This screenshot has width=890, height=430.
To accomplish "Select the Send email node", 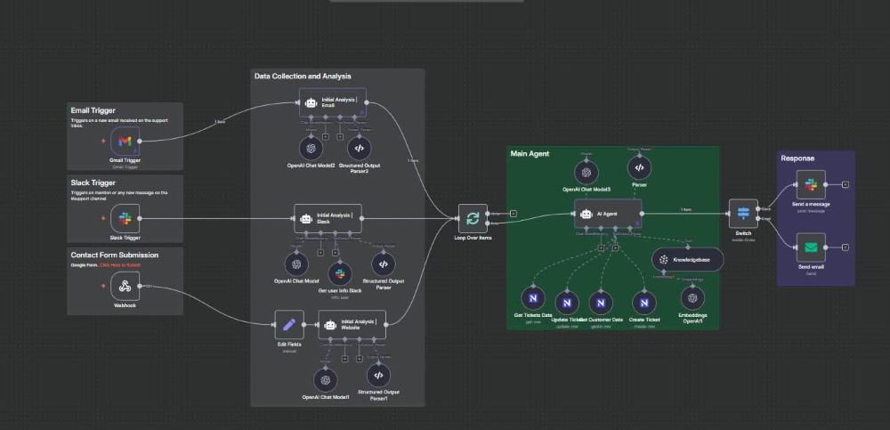I will tap(811, 247).
